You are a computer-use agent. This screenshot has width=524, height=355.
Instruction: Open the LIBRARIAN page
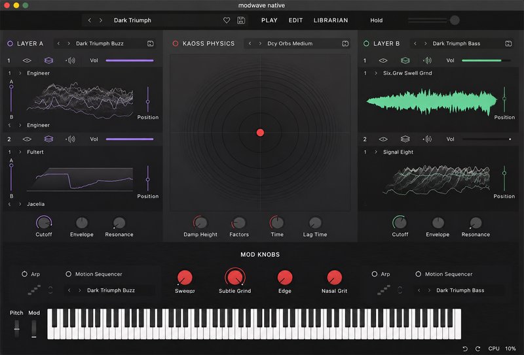tap(331, 20)
